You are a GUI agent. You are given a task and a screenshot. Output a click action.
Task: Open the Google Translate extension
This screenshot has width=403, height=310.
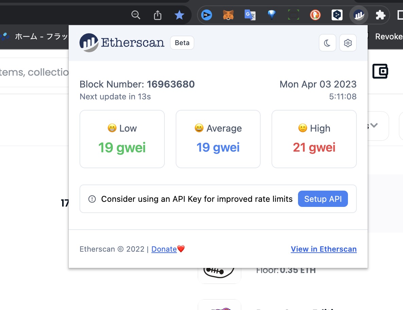(250, 15)
